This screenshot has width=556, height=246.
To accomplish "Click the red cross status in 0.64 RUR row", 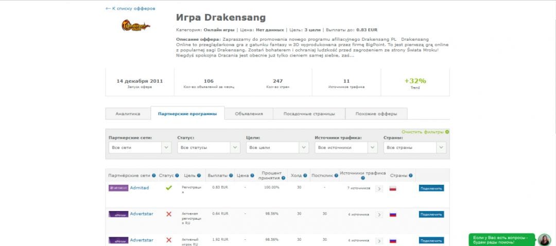I will [x=169, y=214].
